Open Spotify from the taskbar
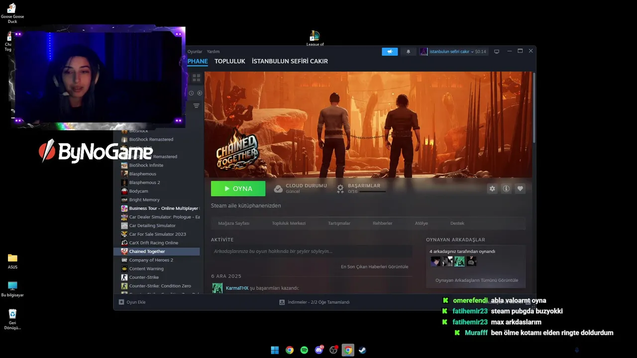The height and width of the screenshot is (358, 637). (x=304, y=350)
